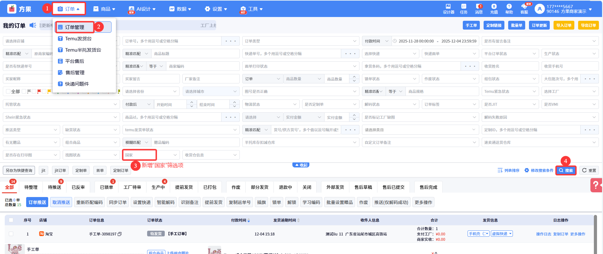
Task: Switch to the 待推送 tab
Action: click(55, 187)
